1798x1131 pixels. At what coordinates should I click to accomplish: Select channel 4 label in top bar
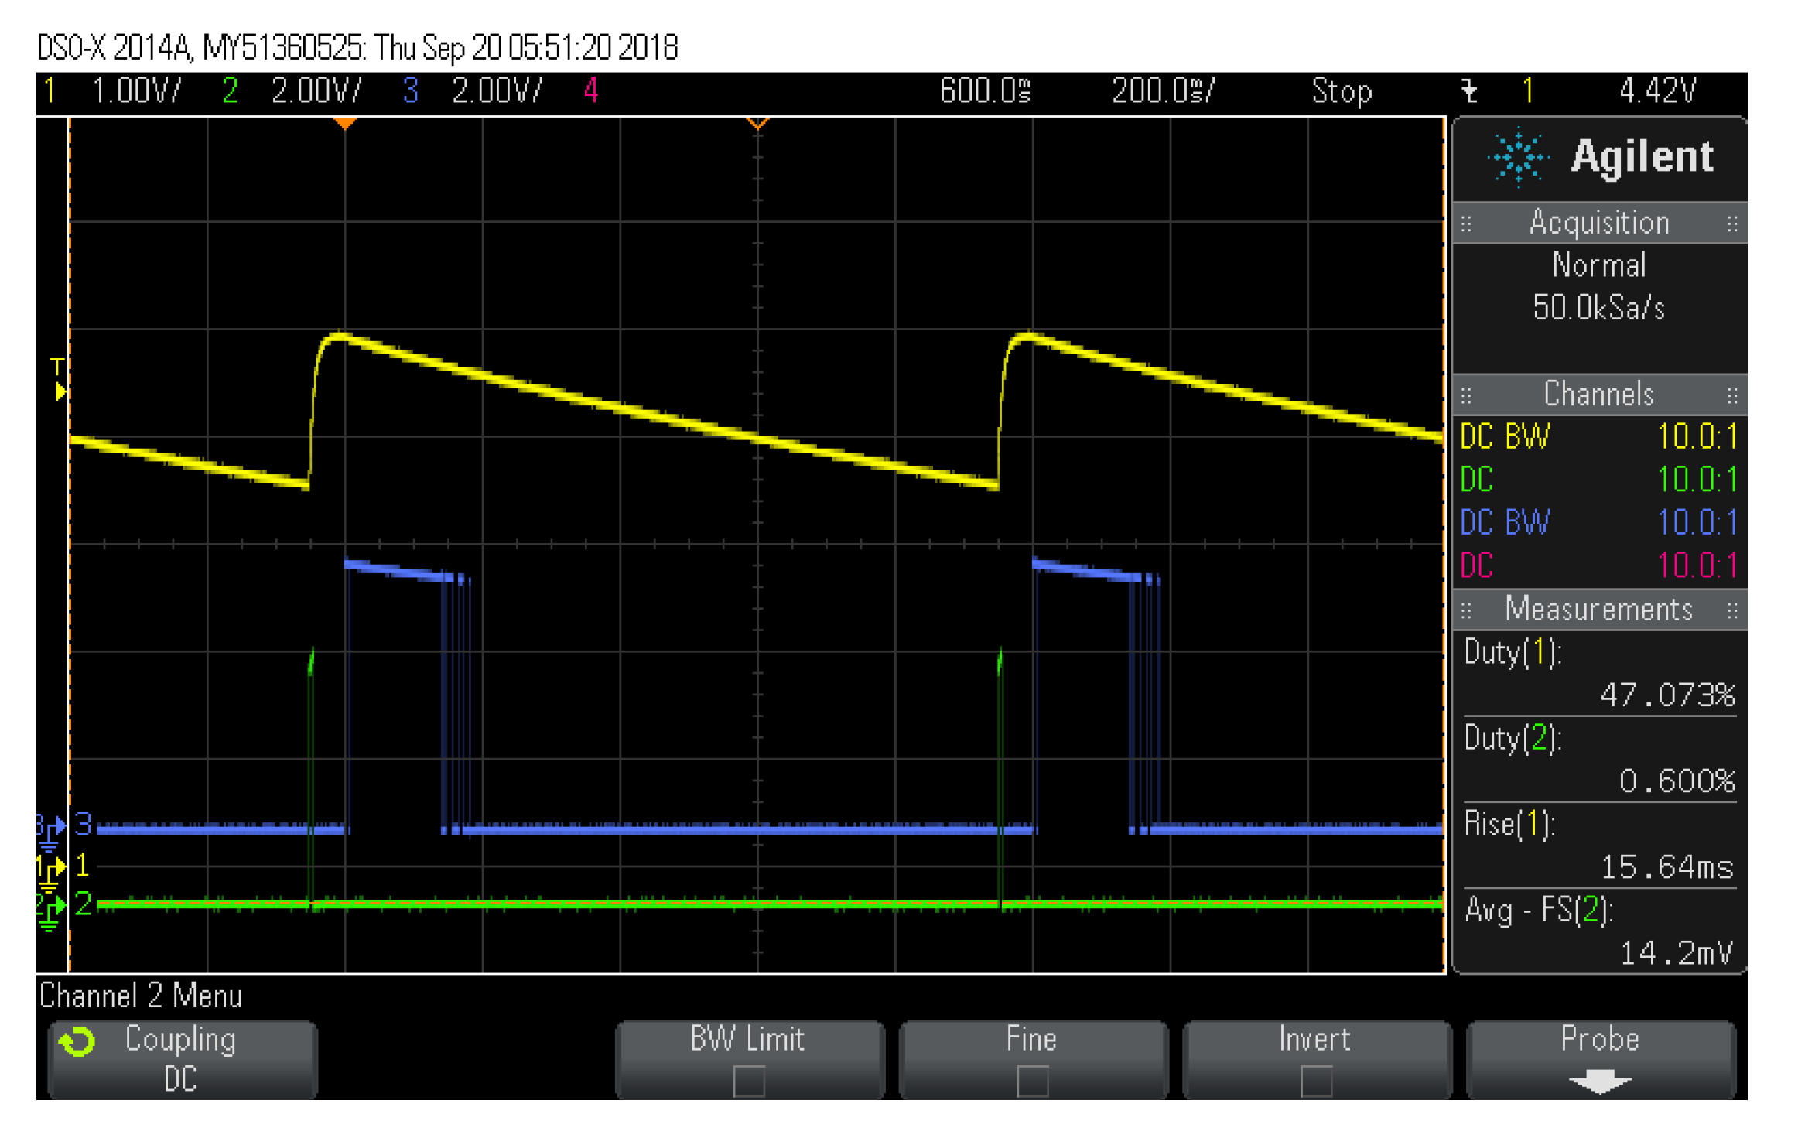590,91
